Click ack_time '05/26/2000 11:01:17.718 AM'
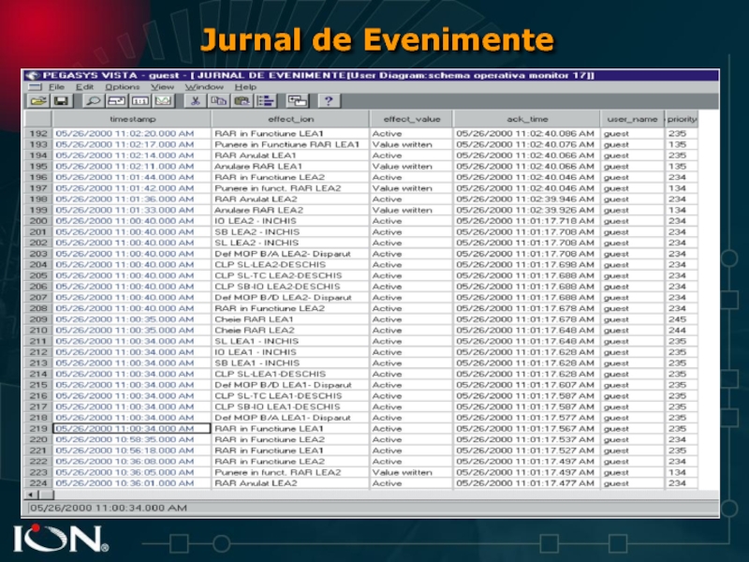Screen dimensions: 749x562 pyautogui.click(x=527, y=221)
